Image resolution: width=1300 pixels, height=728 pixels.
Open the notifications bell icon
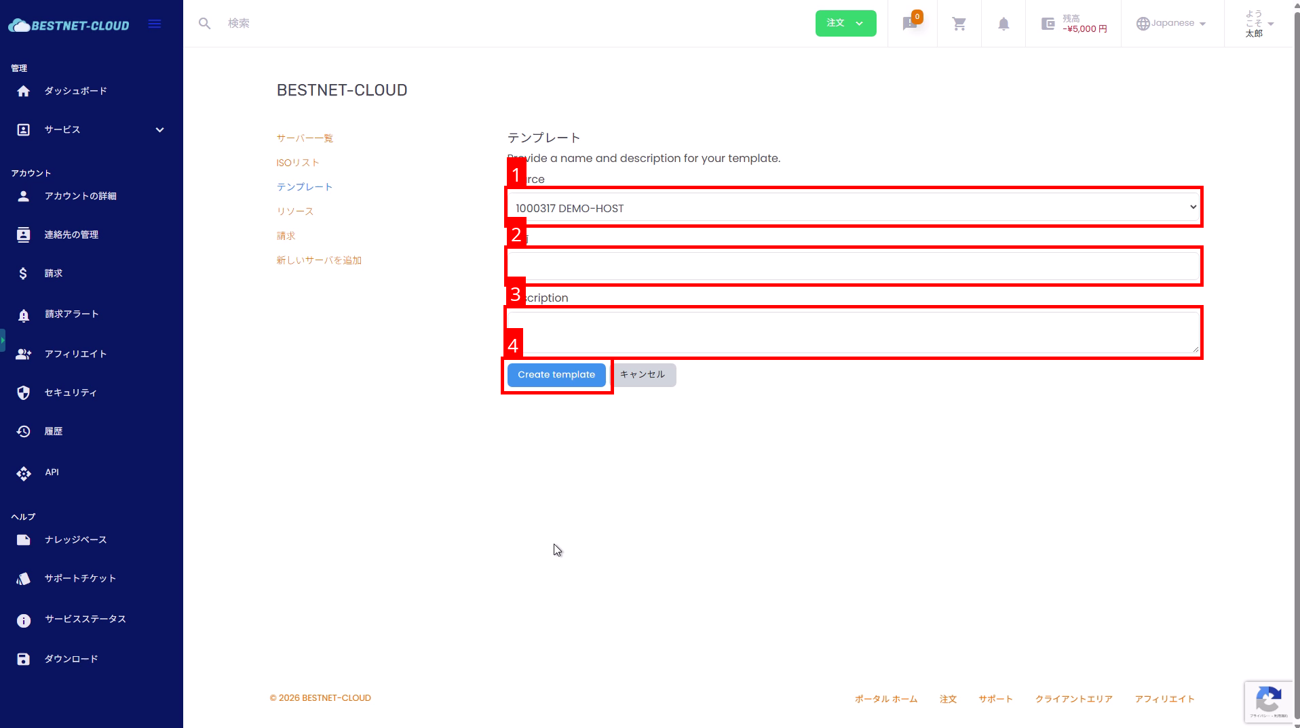(x=1003, y=24)
